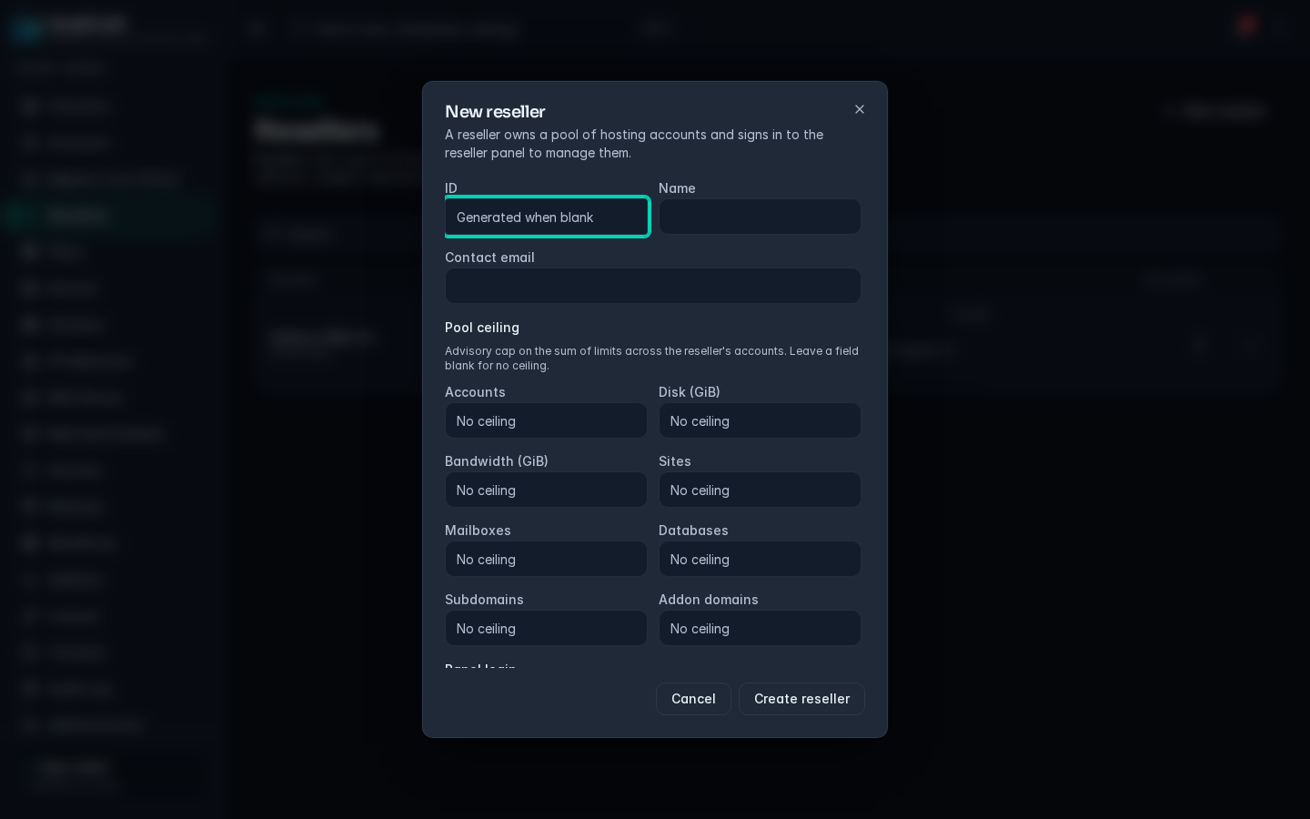The height and width of the screenshot is (819, 1310).
Task: Click the Addon domains ceiling field
Action: tap(760, 628)
